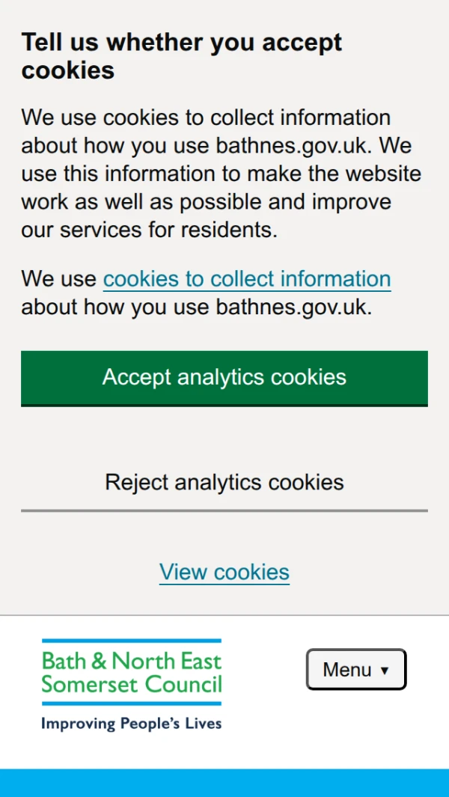
Task: Click the blue banner at the page bottom
Action: (x=224, y=783)
